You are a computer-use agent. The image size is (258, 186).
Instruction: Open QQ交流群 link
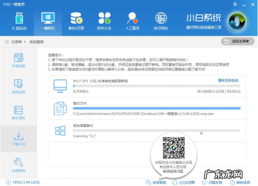(x=184, y=182)
